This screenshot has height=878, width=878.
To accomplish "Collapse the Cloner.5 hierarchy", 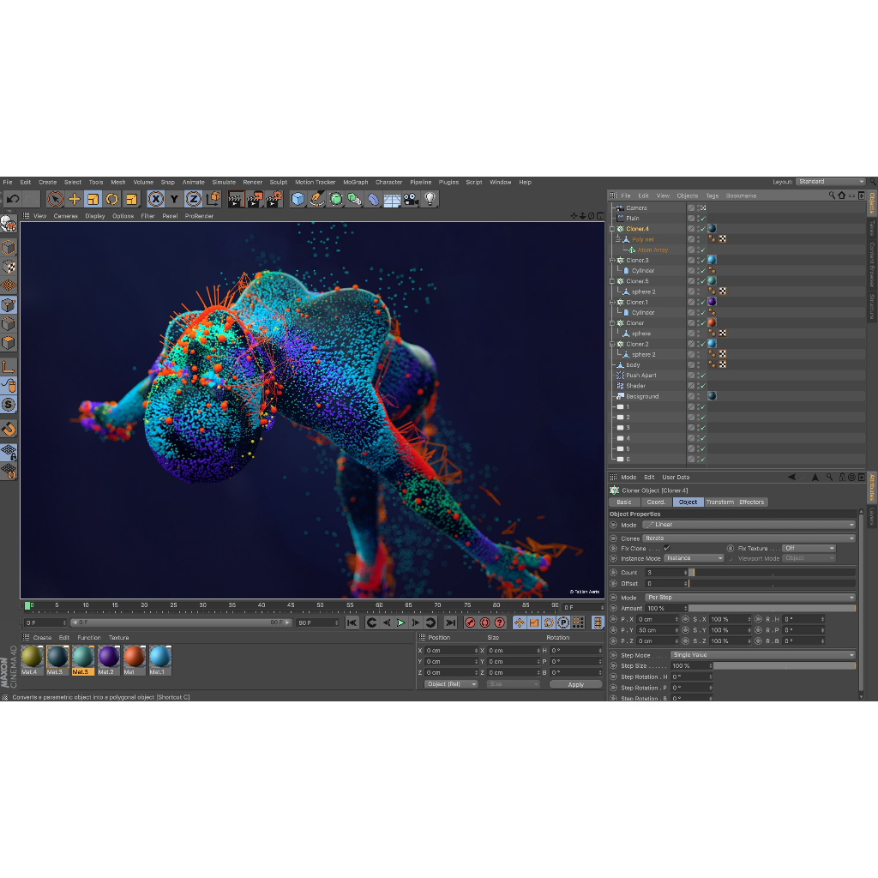I will pos(612,281).
